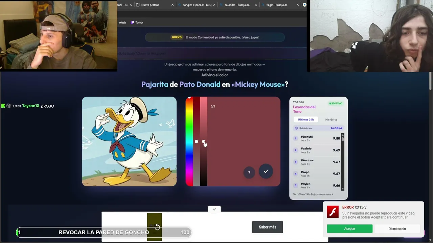Select #Donut5 leaderboard entry
The height and width of the screenshot is (243, 433).
(317, 138)
